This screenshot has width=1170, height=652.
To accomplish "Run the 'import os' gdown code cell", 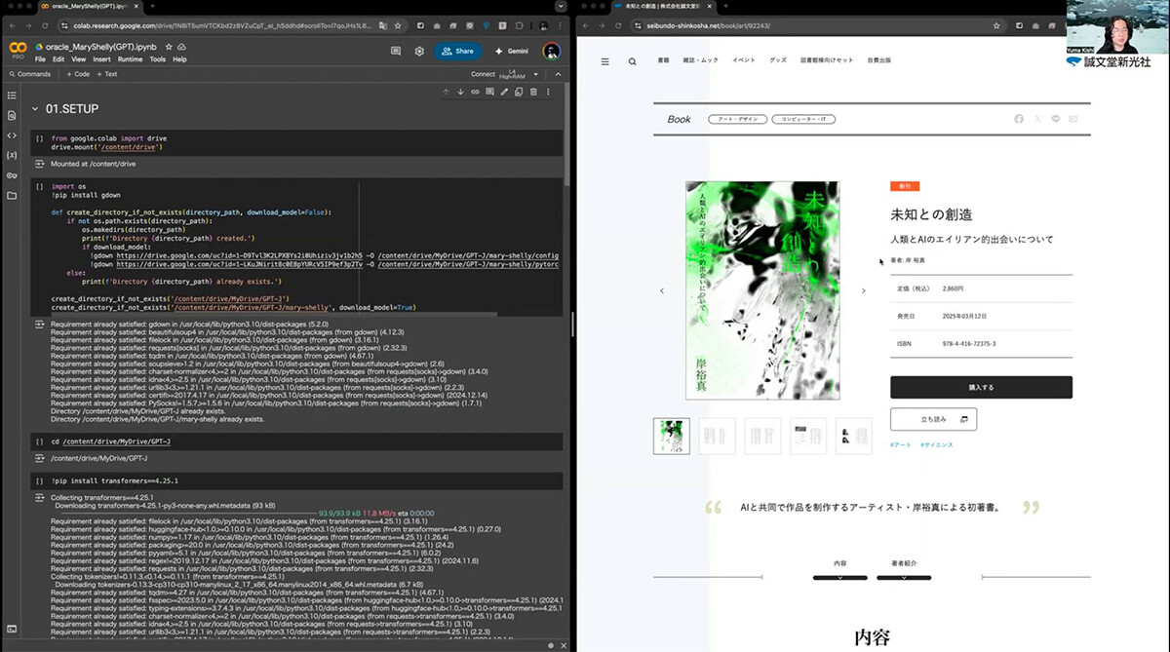I will [x=40, y=186].
